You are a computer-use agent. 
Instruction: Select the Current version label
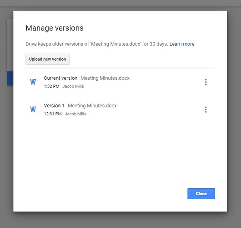point(60,78)
